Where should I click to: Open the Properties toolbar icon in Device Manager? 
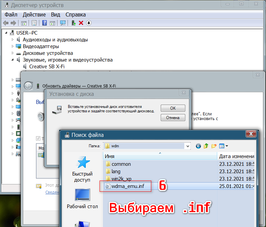point(34,23)
